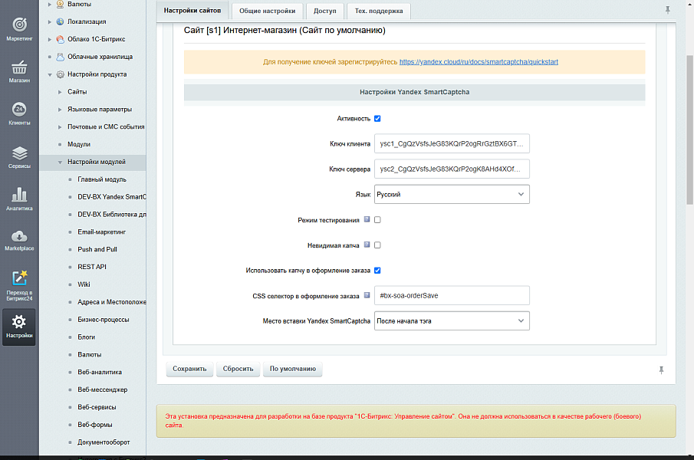Click inside the Ключ клиента input field

point(451,143)
